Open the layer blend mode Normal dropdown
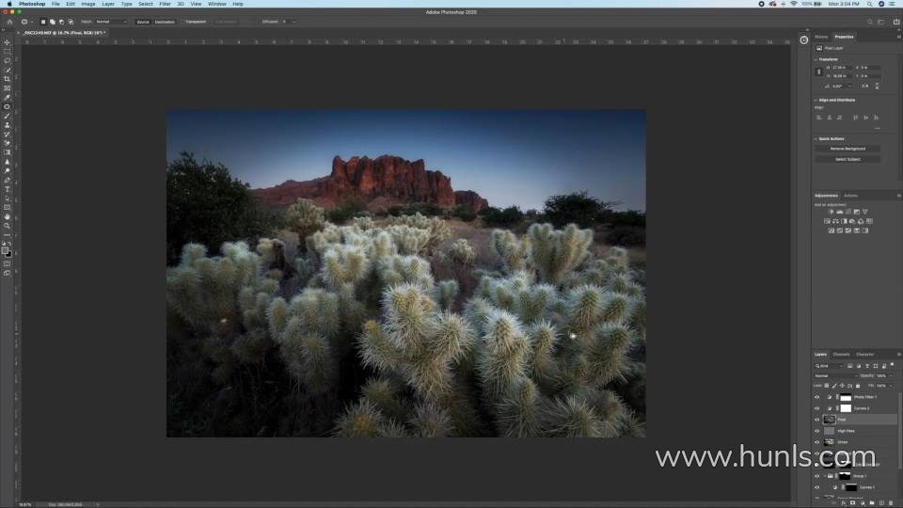This screenshot has height=508, width=903. (x=835, y=375)
